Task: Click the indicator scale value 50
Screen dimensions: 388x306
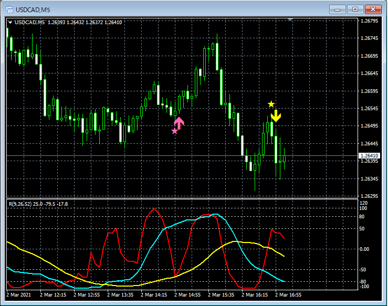Action: tap(362, 228)
